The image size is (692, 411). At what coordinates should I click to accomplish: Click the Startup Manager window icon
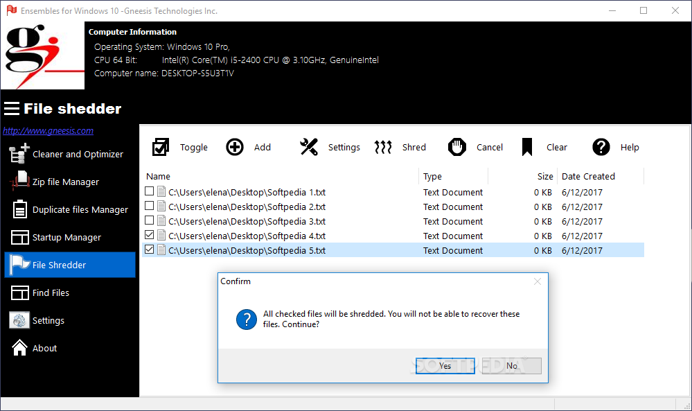click(x=20, y=237)
